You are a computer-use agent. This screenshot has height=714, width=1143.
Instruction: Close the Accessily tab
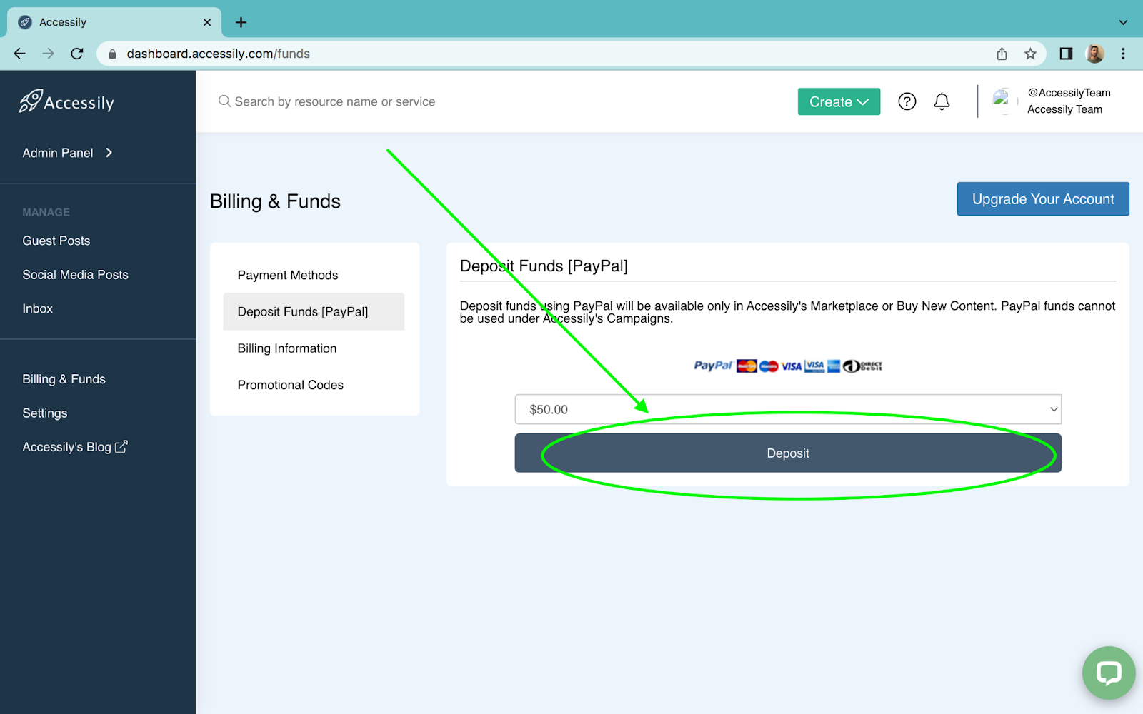pos(207,22)
